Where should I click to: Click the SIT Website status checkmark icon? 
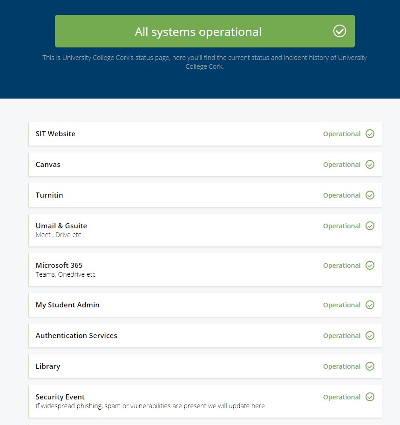[370, 134]
